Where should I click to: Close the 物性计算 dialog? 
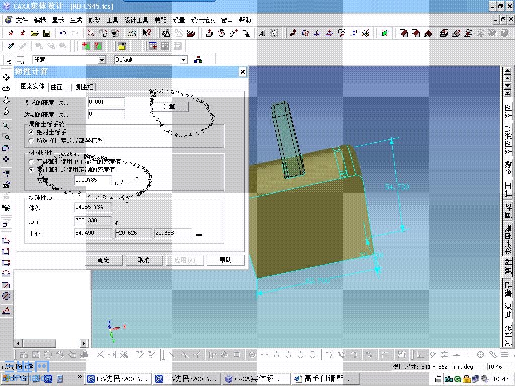[x=242, y=71]
